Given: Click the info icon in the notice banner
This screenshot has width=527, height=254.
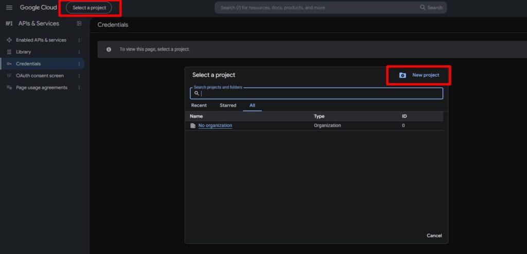Looking at the screenshot, I should [x=109, y=49].
